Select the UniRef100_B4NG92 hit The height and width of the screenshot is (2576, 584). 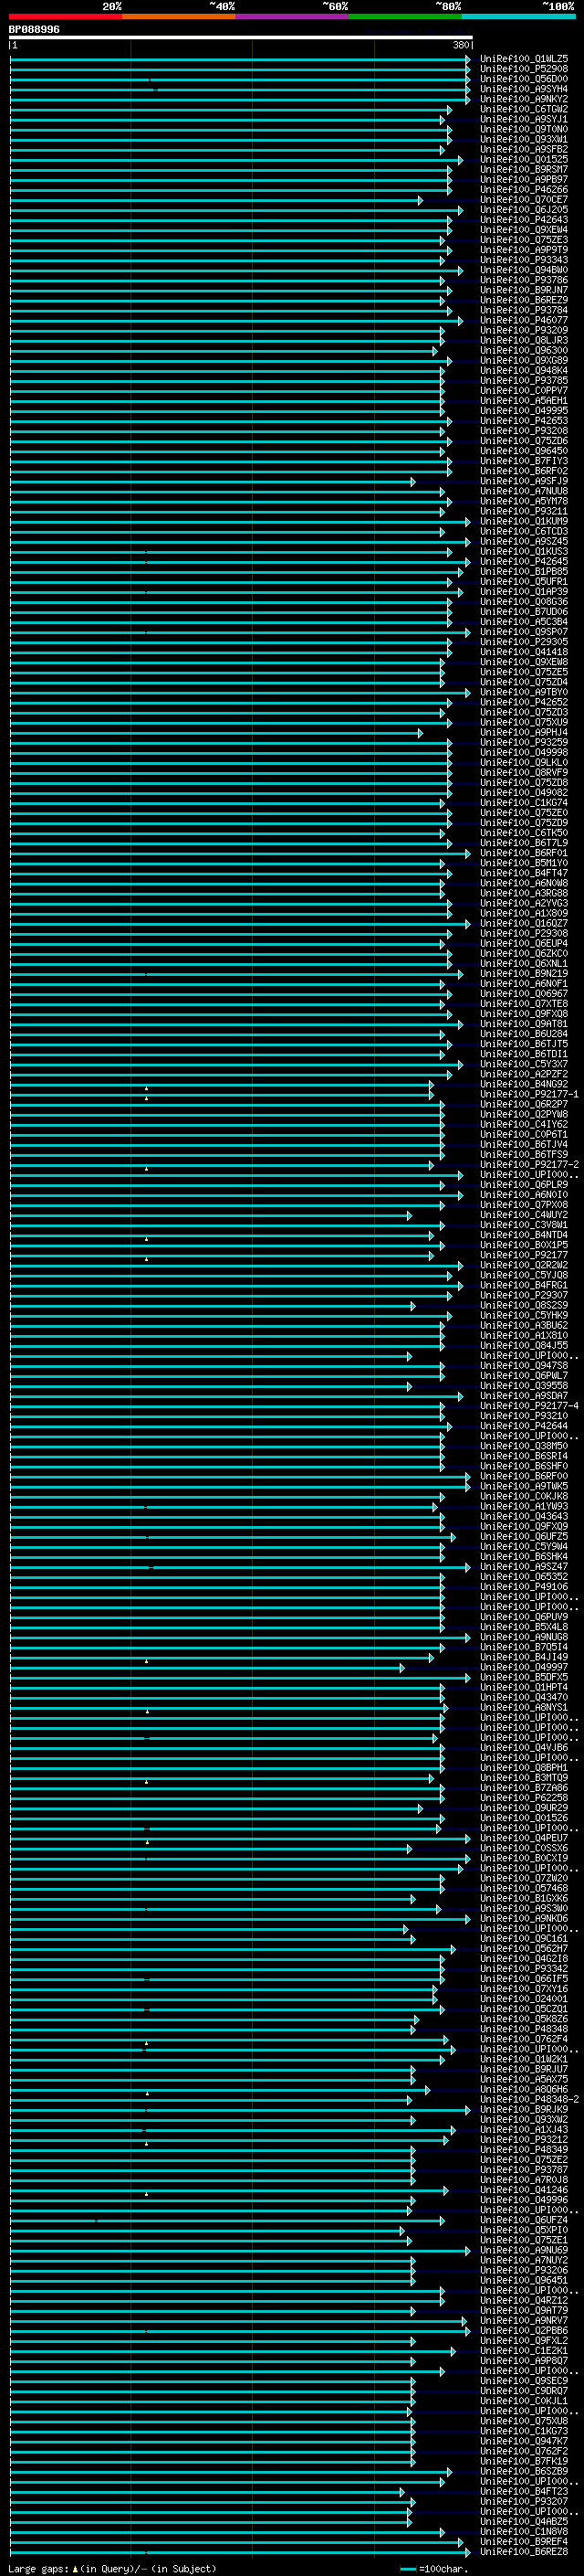click(x=524, y=1085)
